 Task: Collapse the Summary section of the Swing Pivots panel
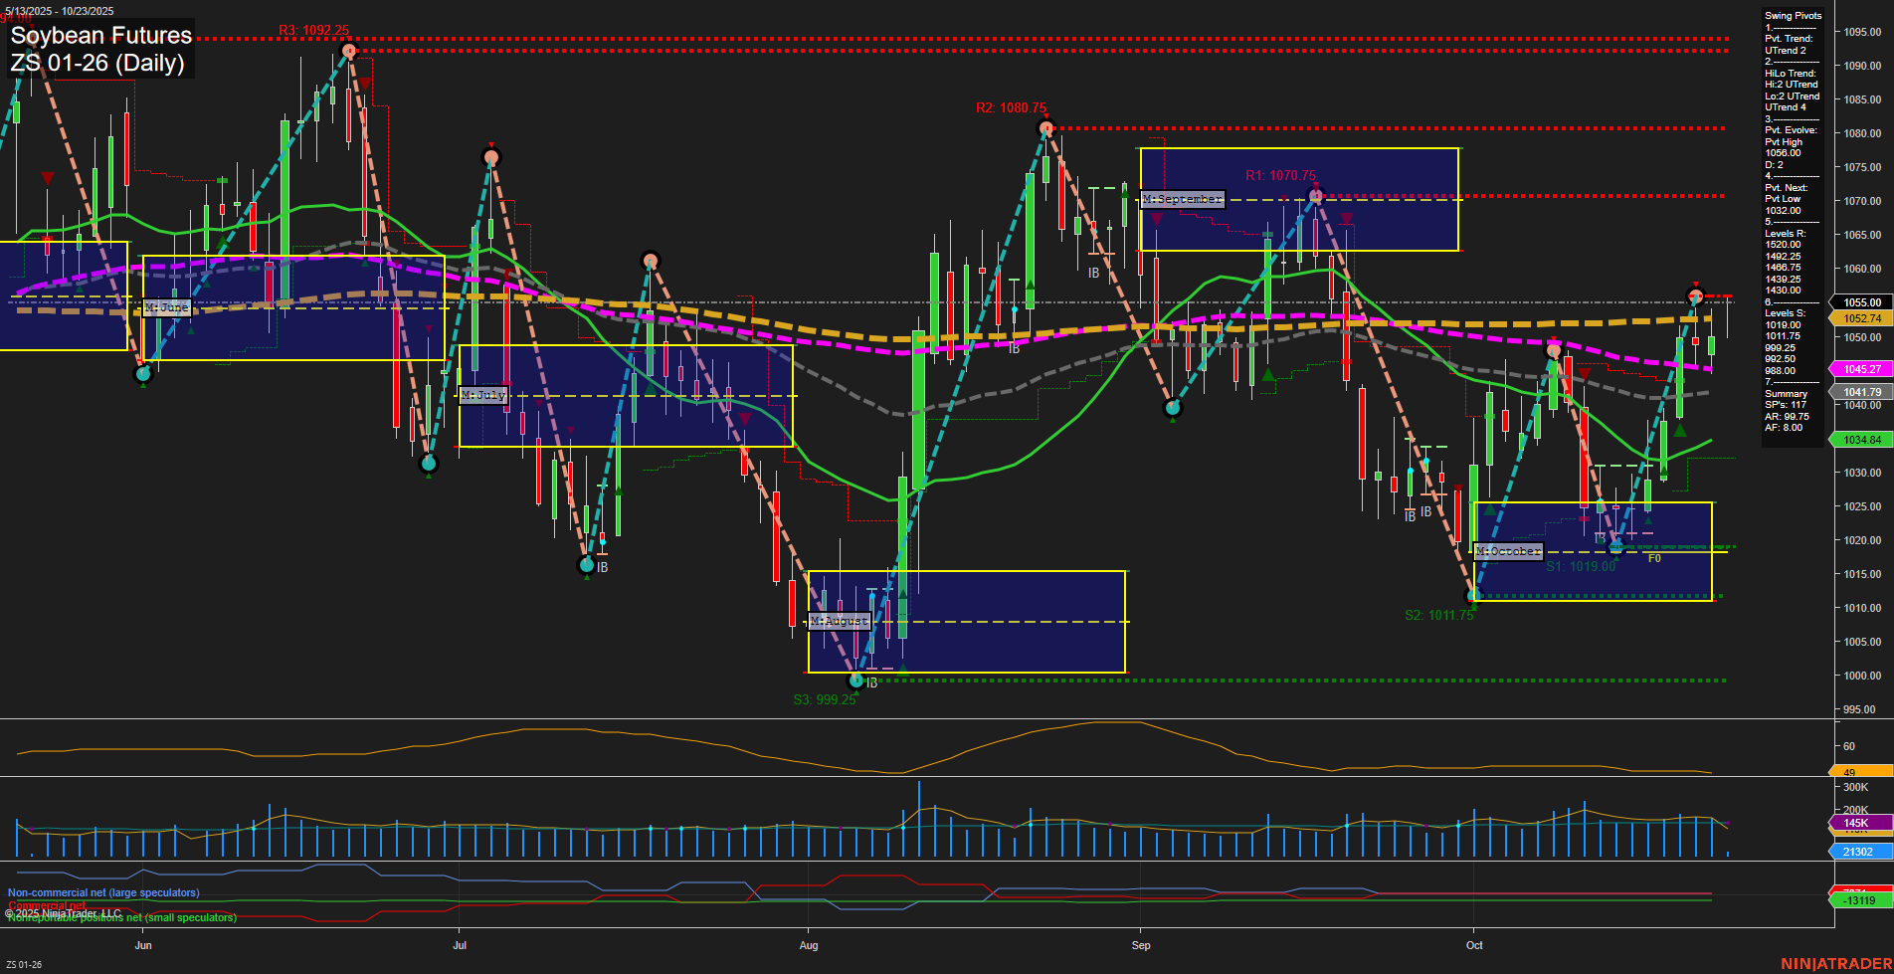[x=1786, y=393]
